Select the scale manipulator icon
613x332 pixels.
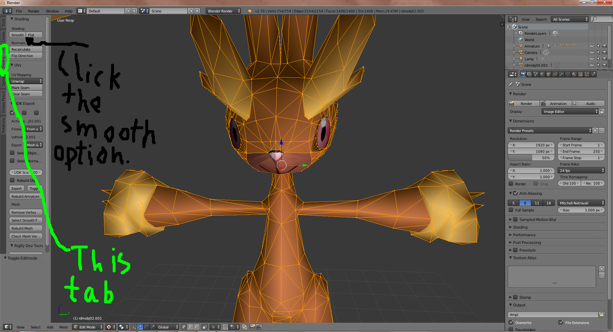[153, 327]
